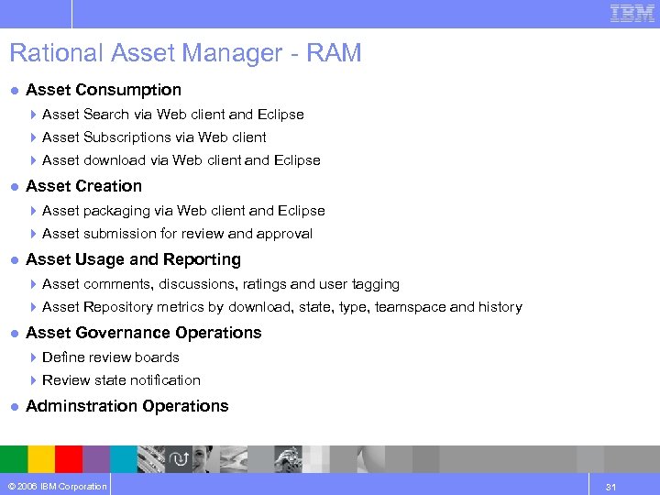Click "Asset submission for review and approval"
The image size is (660, 495).
tap(177, 234)
